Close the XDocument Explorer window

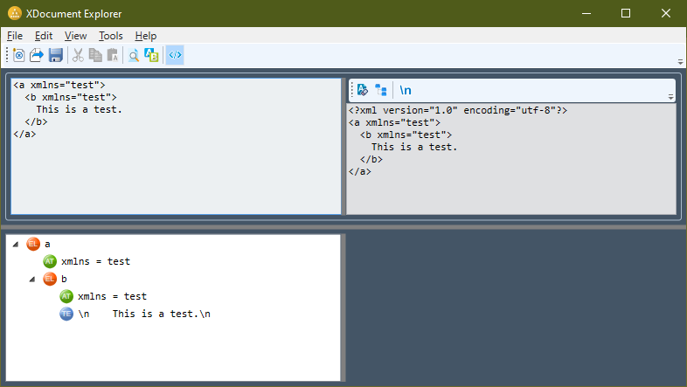[x=666, y=14]
